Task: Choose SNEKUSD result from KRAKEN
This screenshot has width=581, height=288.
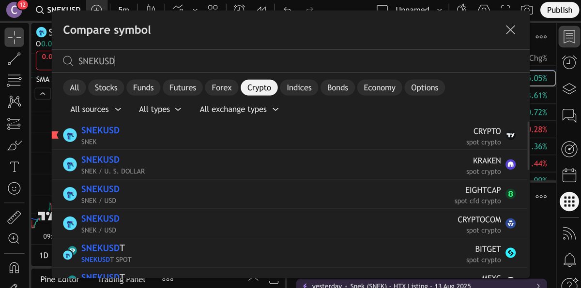Action: [x=290, y=165]
